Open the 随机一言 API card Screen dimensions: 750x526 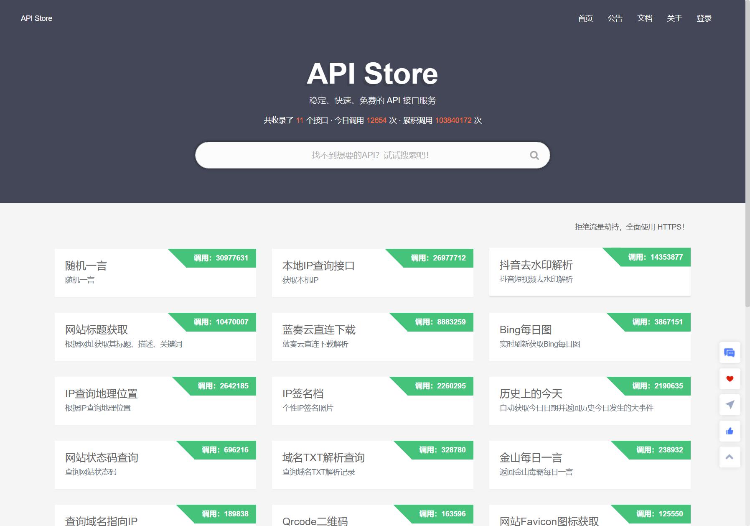coord(155,273)
